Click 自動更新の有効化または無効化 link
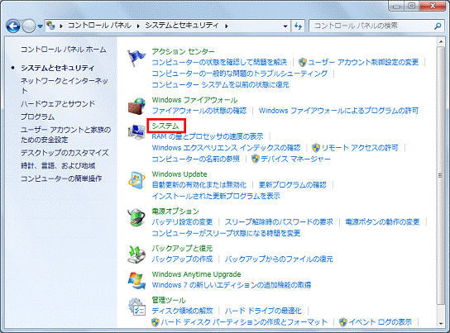 [199, 185]
